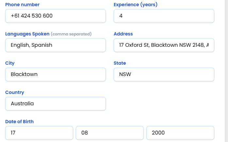This screenshot has height=142, width=228.
Task: Click the Languages Spoken text box
Action: pyautogui.click(x=56, y=45)
